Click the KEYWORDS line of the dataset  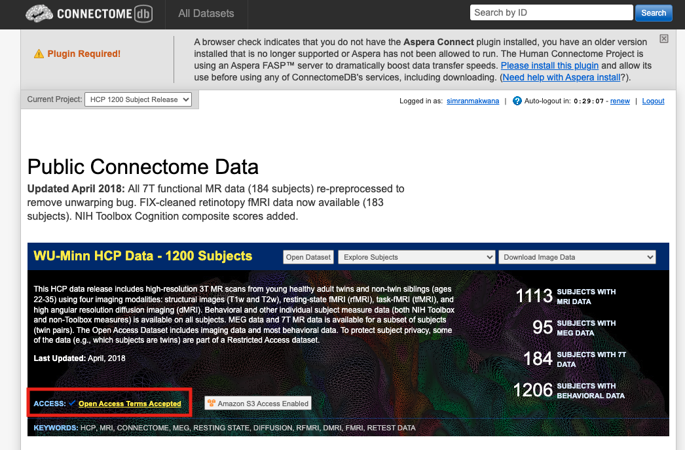point(225,428)
